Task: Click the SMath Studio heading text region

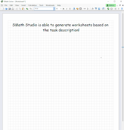Action: pyautogui.click(x=61, y=28)
